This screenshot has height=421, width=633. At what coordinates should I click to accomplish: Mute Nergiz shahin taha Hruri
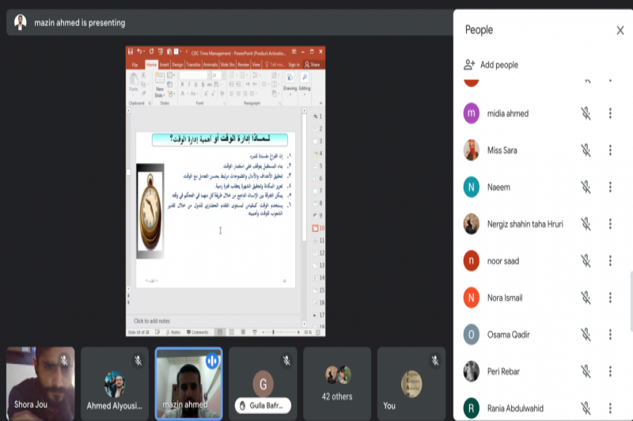pyautogui.click(x=586, y=224)
